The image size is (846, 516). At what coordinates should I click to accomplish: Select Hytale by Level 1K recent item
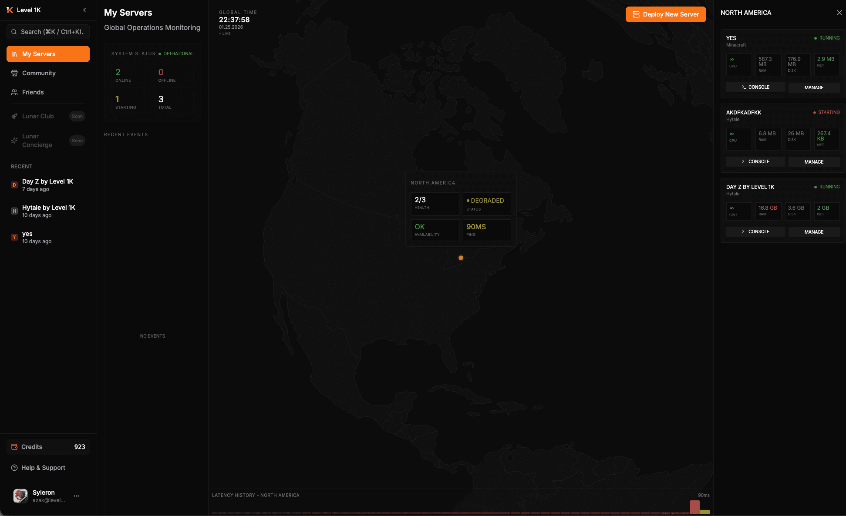click(x=48, y=211)
